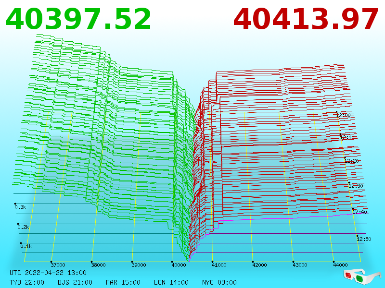The height and width of the screenshot is (288, 385).
Task: Click the 12:30 time axis marker
Action: [x=356, y=186]
